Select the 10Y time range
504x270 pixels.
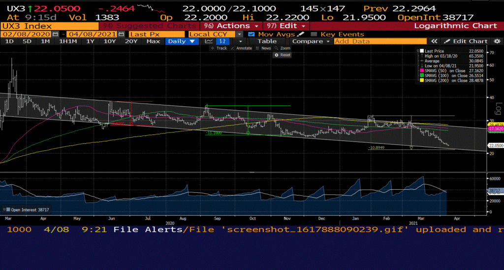pos(110,41)
